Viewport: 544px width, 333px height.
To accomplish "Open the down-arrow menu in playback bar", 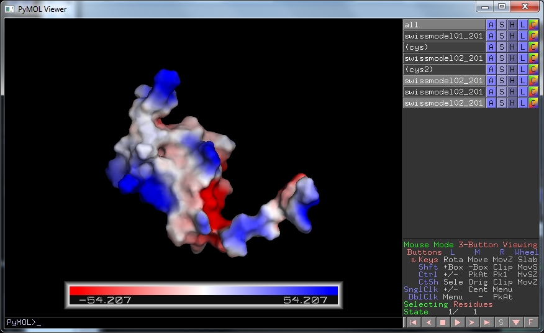I will 516,322.
